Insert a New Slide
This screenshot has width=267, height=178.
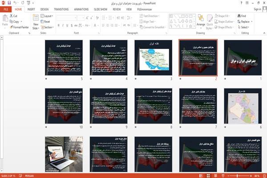pos(36,22)
